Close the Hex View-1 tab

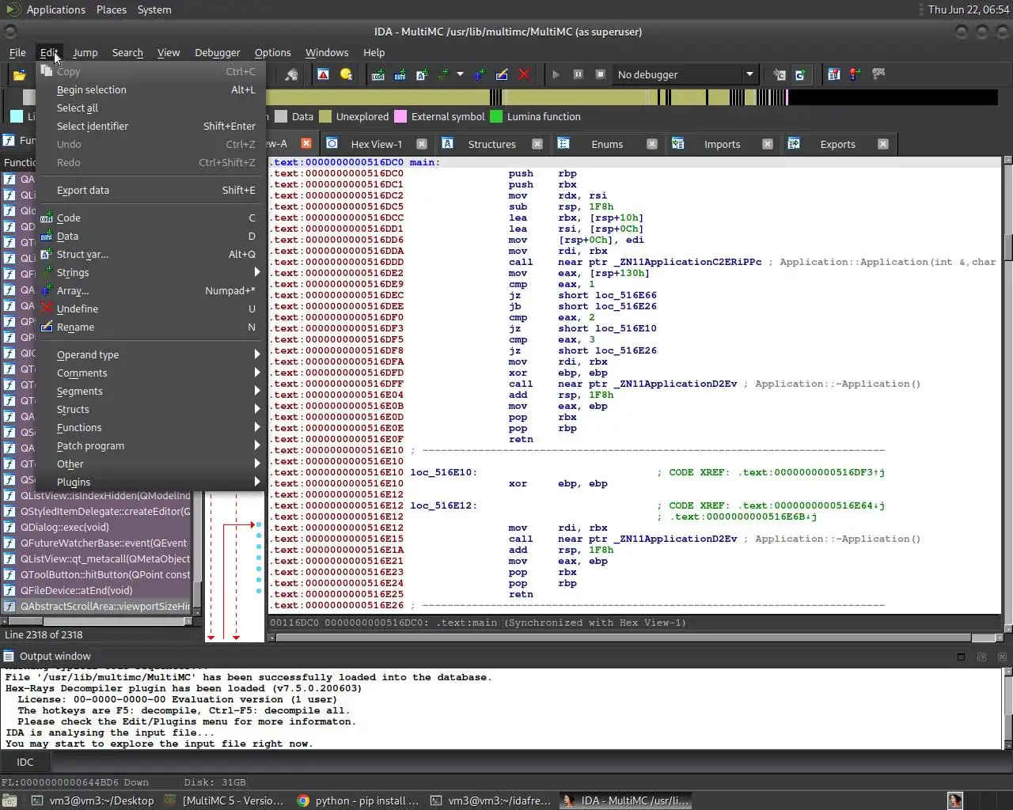click(x=422, y=144)
